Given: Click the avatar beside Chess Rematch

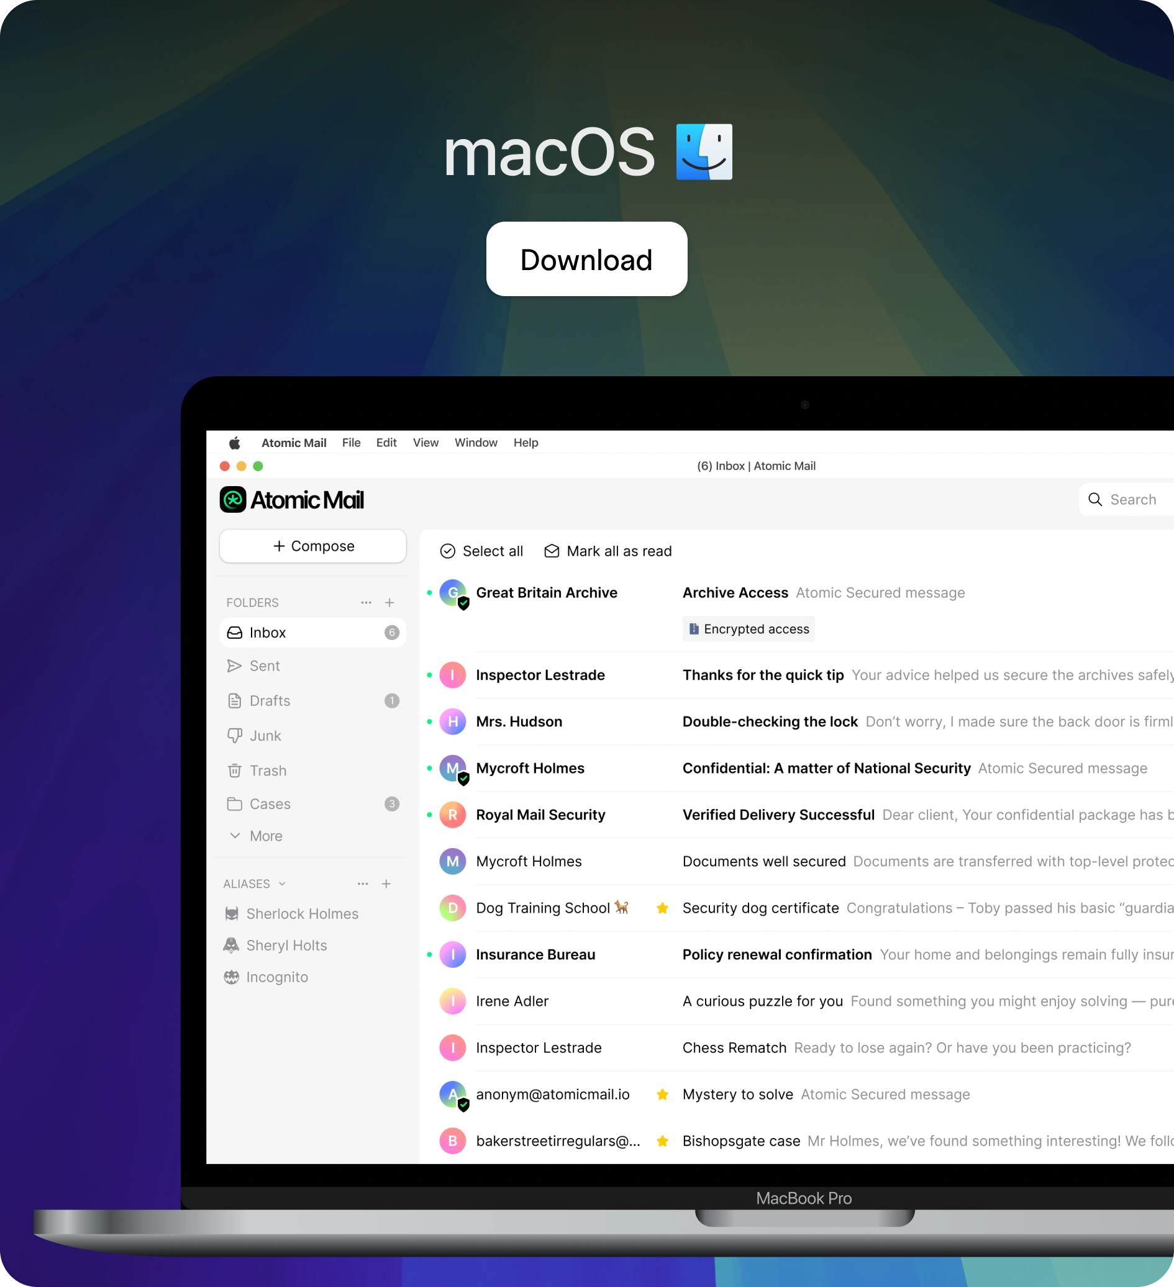Looking at the screenshot, I should pyautogui.click(x=453, y=1047).
